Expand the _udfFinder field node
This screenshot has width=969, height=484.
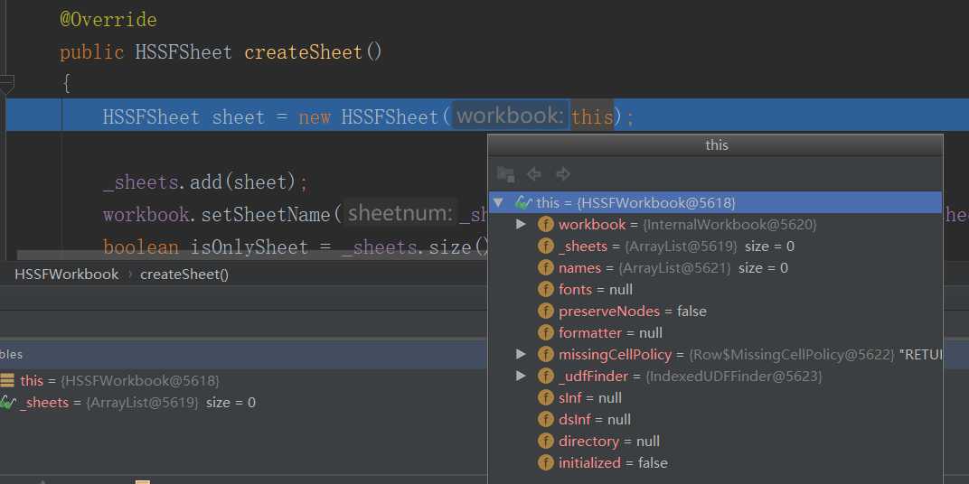521,376
